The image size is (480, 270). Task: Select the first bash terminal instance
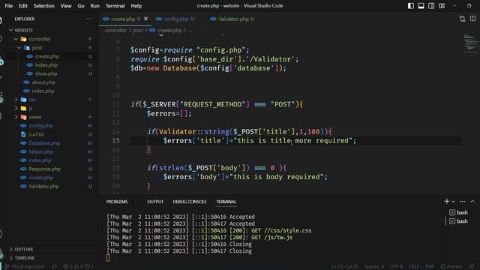458,212
